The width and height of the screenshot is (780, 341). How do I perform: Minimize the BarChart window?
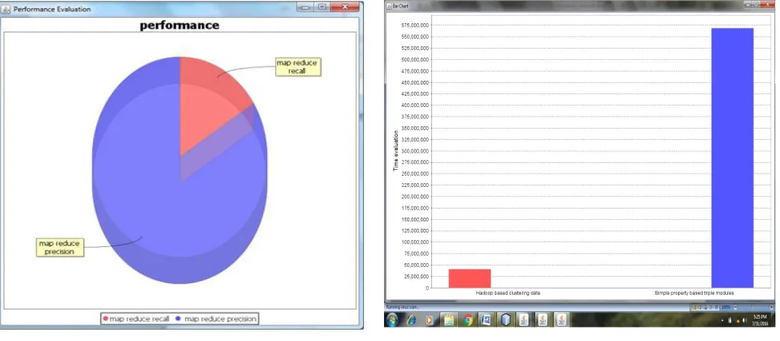point(748,4)
